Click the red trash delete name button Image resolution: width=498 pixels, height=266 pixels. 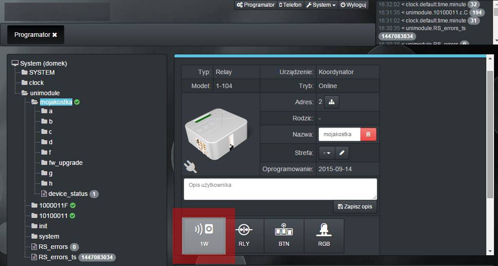[368, 134]
